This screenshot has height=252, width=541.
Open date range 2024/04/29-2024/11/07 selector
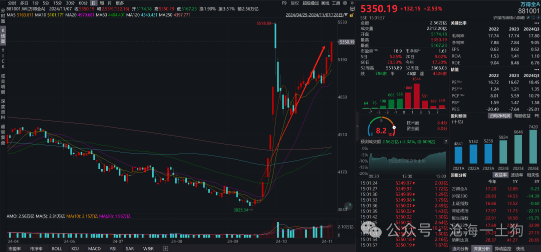pyautogui.click(x=314, y=15)
